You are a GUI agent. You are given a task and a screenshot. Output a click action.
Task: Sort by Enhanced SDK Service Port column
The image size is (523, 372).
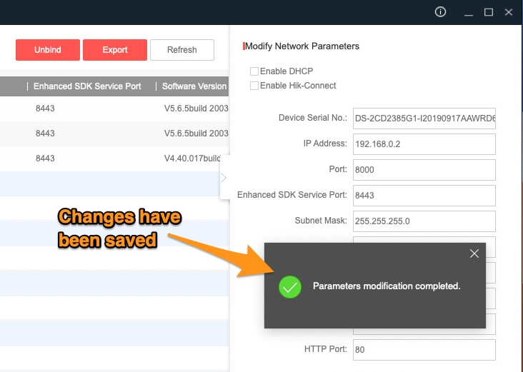[87, 86]
